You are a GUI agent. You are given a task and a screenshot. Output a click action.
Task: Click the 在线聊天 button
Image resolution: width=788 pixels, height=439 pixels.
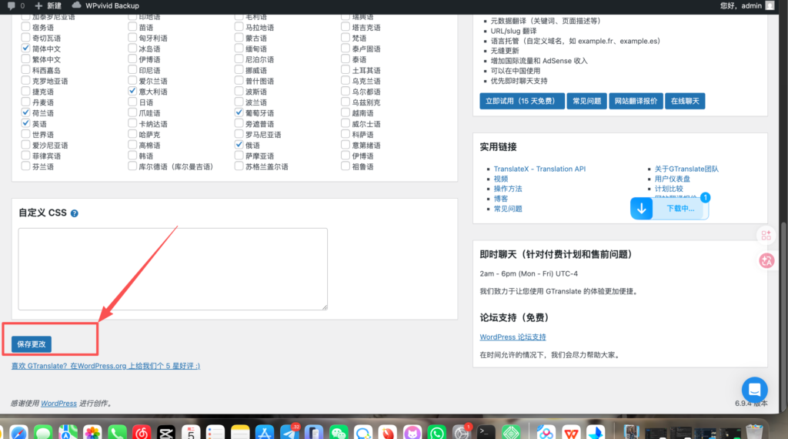click(685, 101)
